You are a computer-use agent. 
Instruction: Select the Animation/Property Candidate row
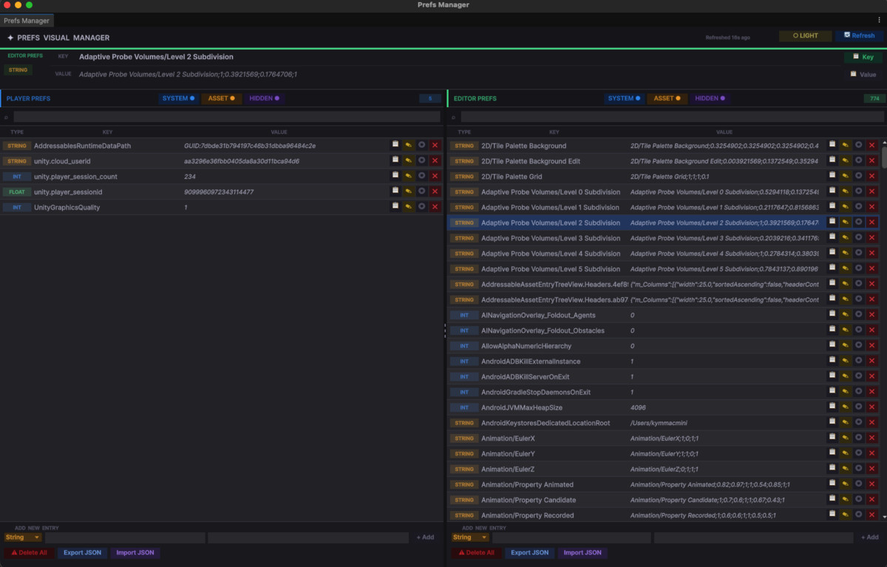point(664,500)
